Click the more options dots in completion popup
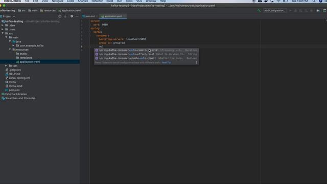This screenshot has width=327, height=184. click(x=196, y=62)
